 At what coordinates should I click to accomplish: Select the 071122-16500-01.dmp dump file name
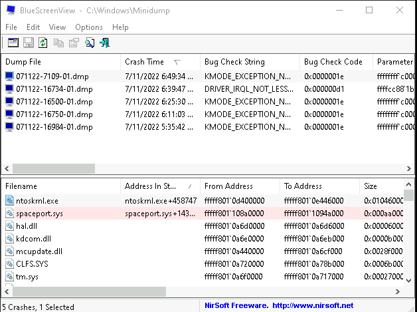pyautogui.click(x=54, y=102)
